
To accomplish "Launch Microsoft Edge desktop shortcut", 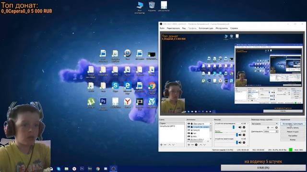I will (x=128, y=86).
